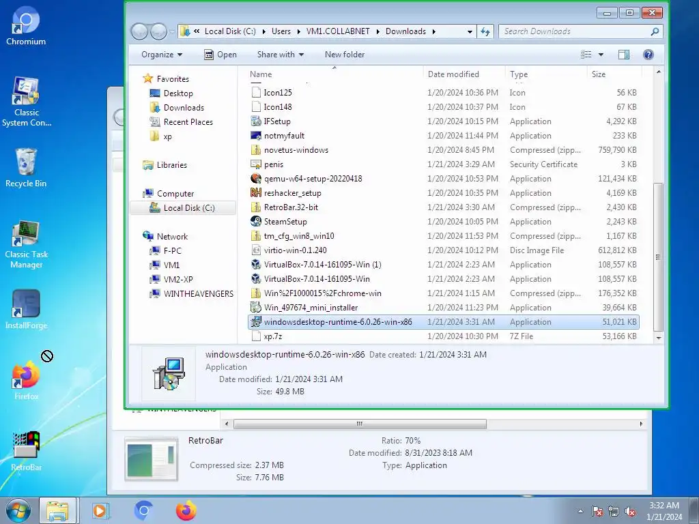Screen dimensions: 699x524
Task: Select the RetroBar desktop icon
Action: [x=26, y=451]
